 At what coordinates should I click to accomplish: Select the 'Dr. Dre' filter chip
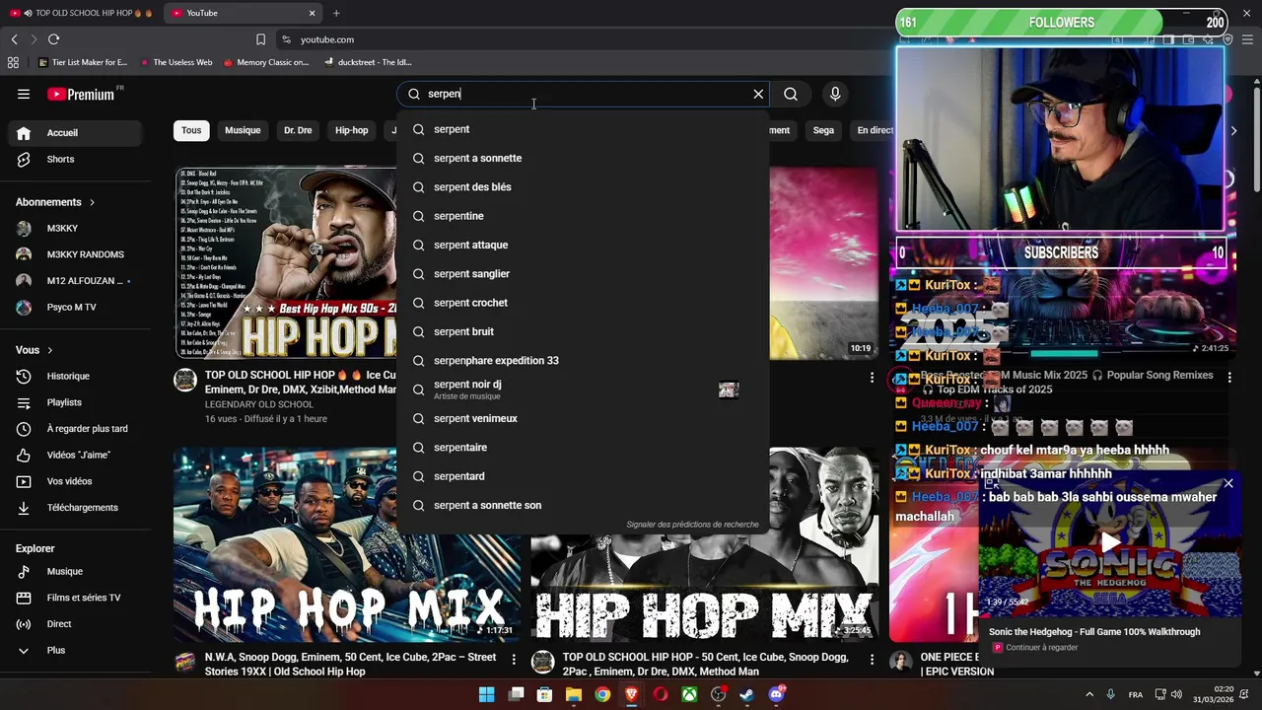(298, 130)
